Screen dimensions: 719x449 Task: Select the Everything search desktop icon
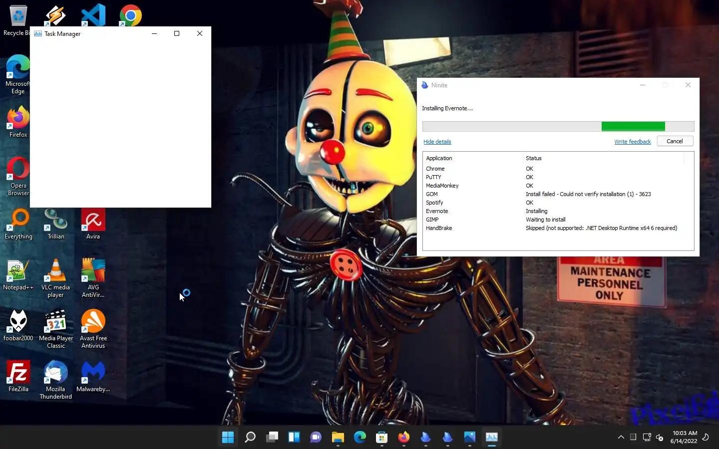(18, 224)
